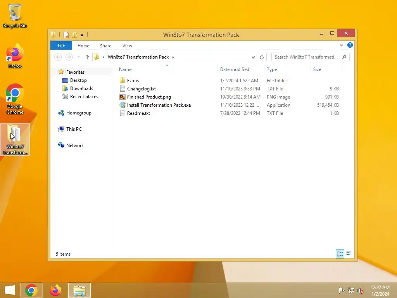Select Homegroup in navigation pane
The image size is (397, 298).
tap(79, 113)
